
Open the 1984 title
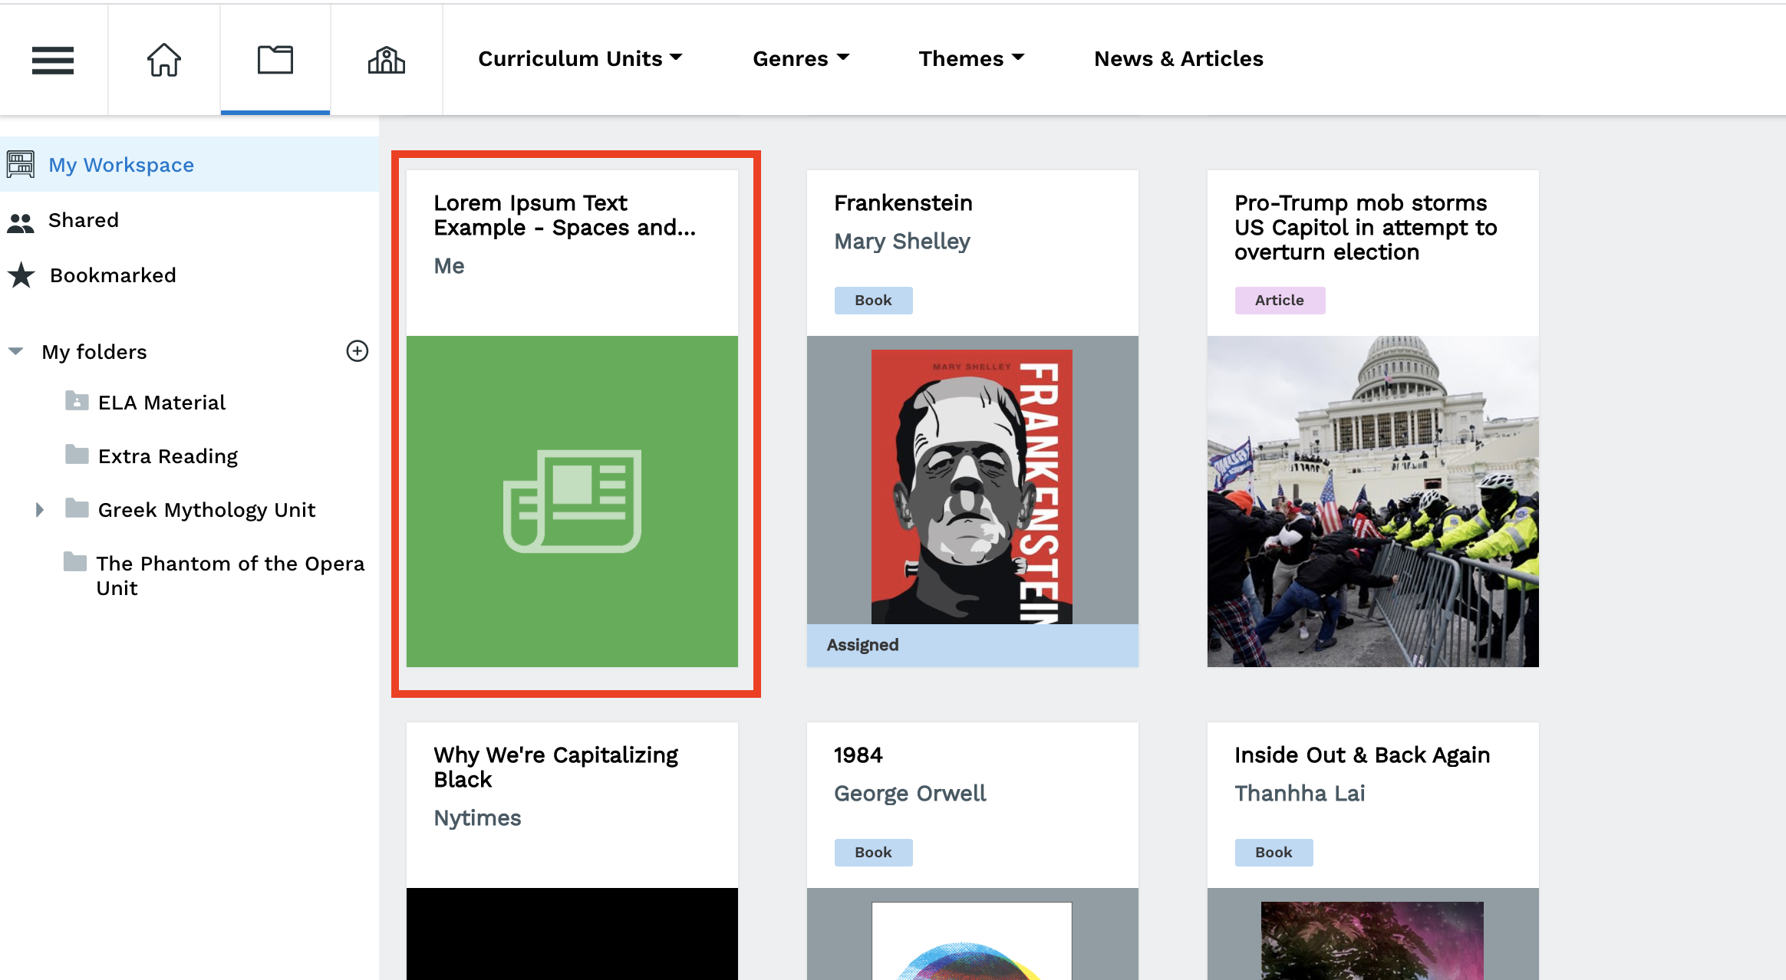click(x=858, y=755)
